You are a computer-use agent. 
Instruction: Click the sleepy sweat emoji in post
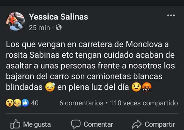[49, 87]
